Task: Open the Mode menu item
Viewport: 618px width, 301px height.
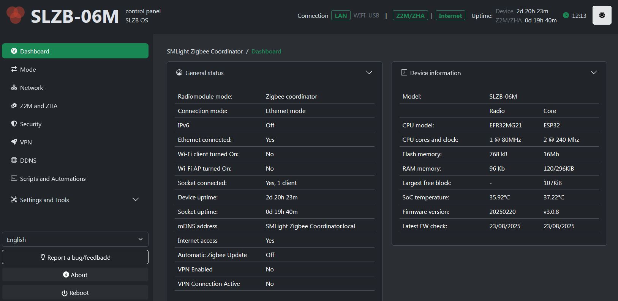Action: click(x=28, y=69)
